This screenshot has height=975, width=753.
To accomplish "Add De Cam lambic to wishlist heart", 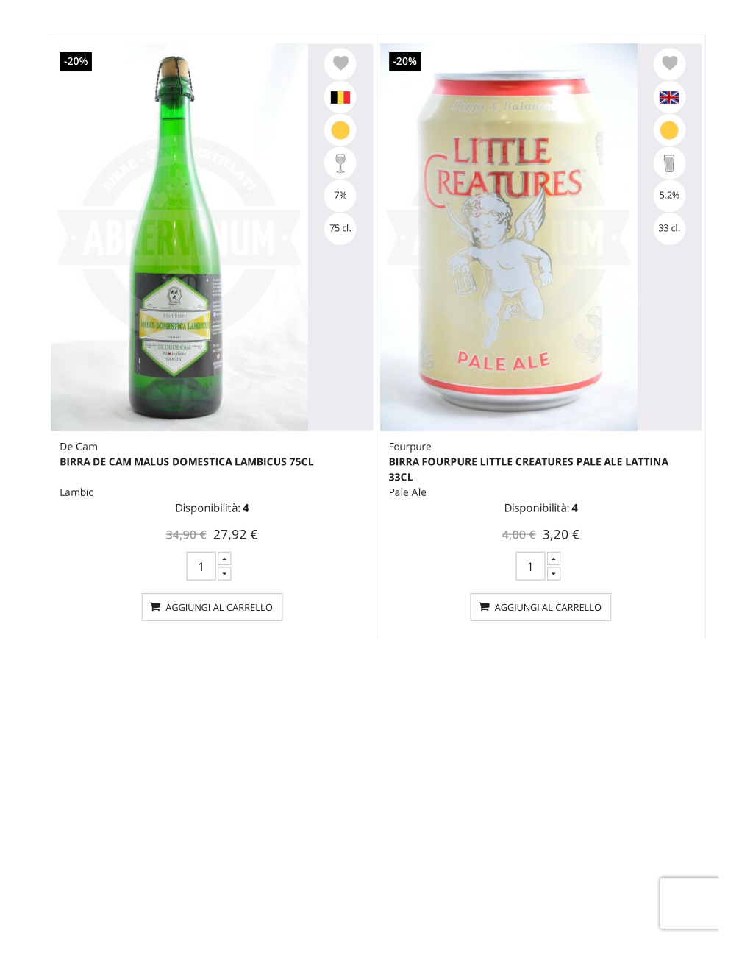I will [340, 63].
